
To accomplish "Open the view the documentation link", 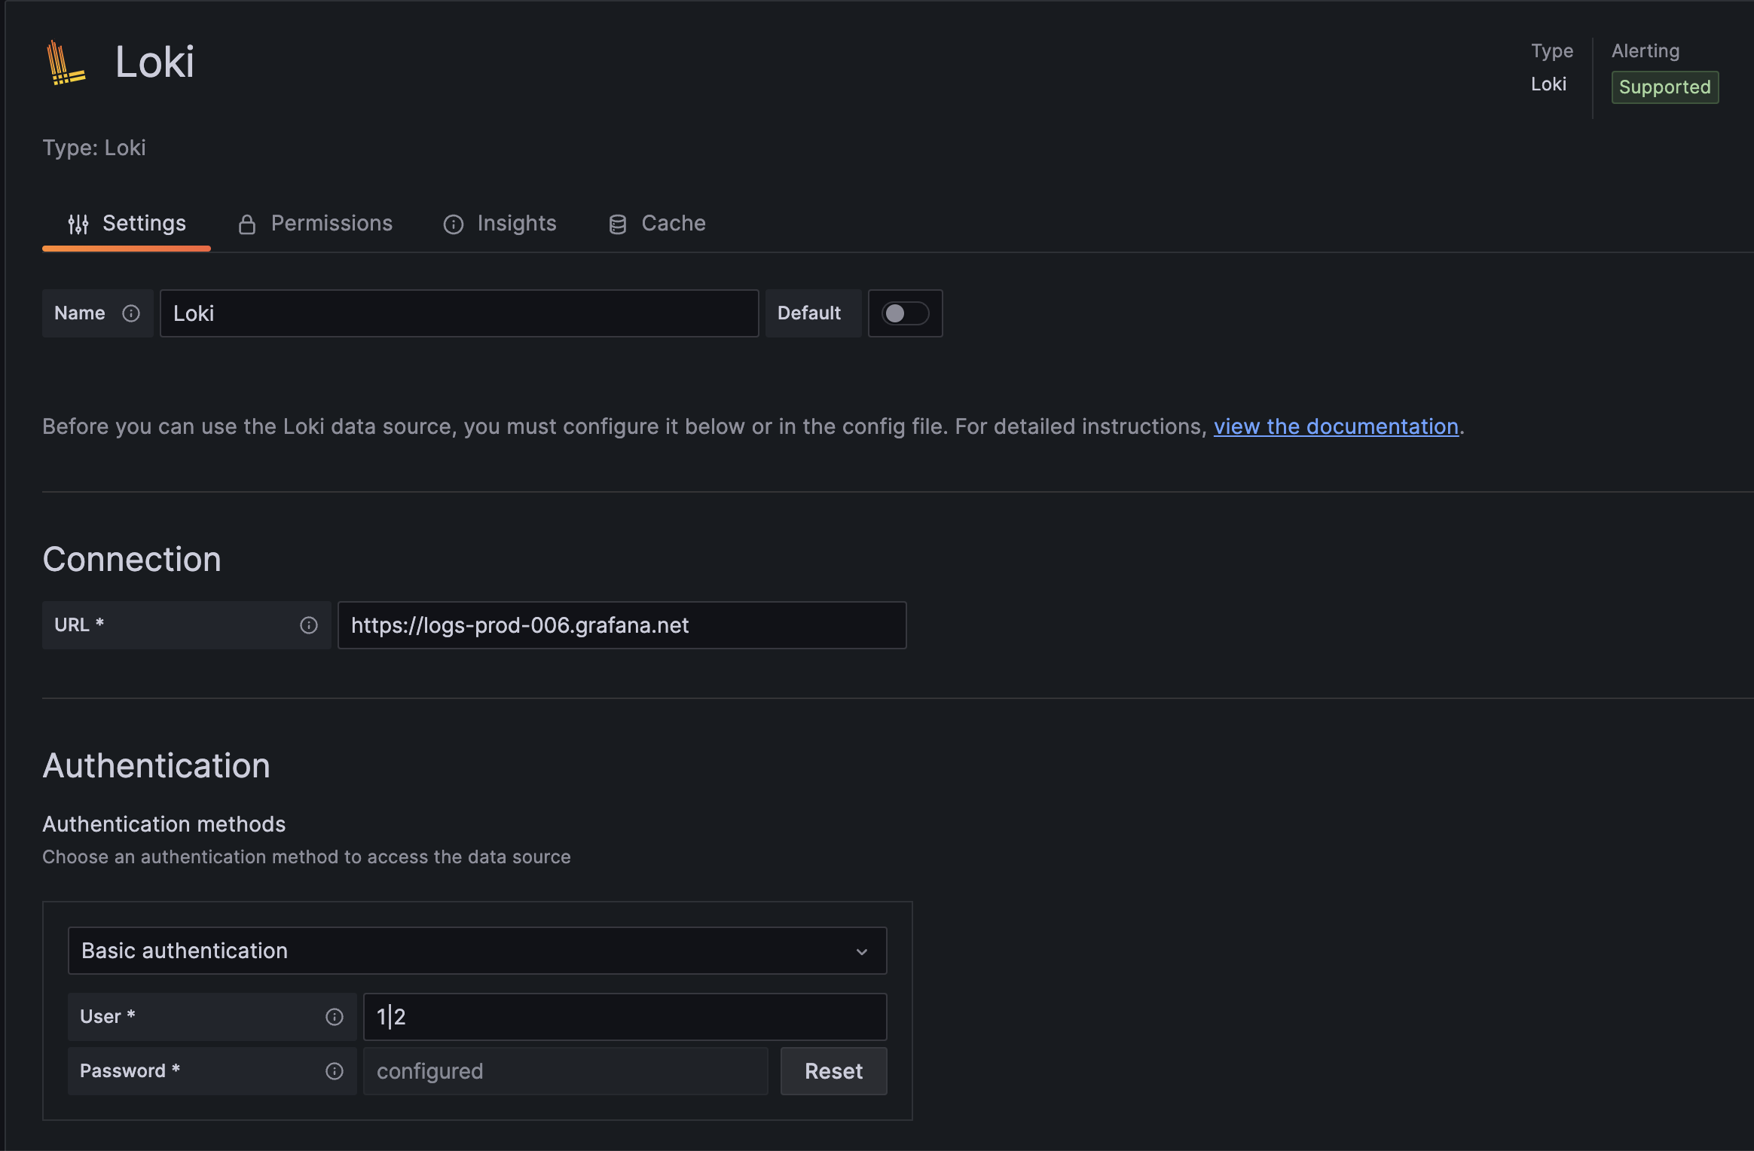I will click(1336, 426).
